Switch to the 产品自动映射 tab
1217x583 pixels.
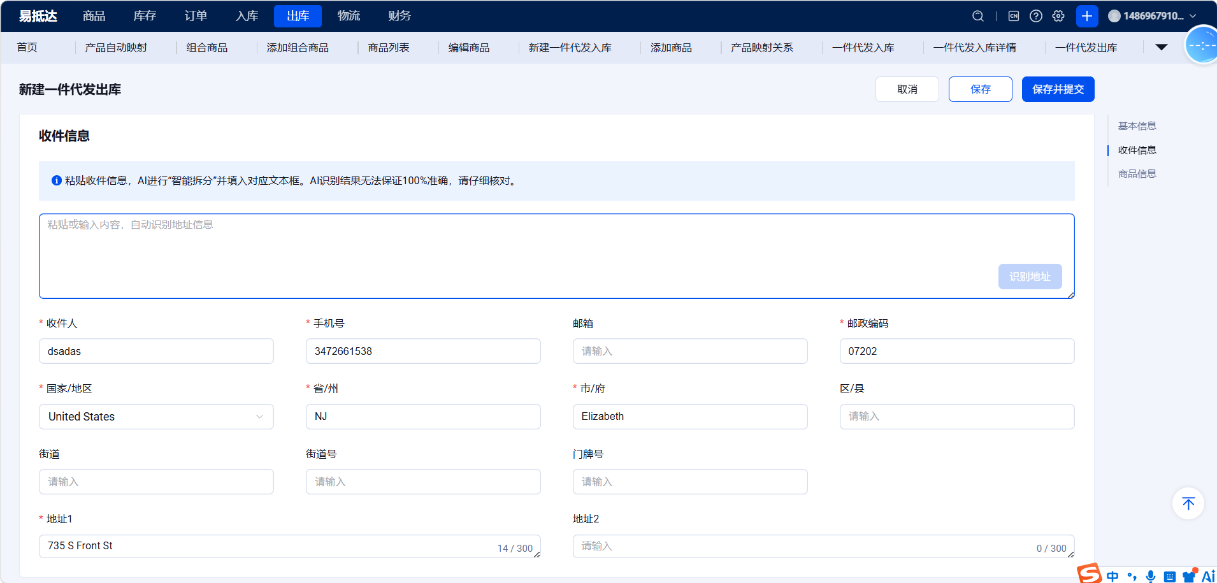pyautogui.click(x=116, y=47)
